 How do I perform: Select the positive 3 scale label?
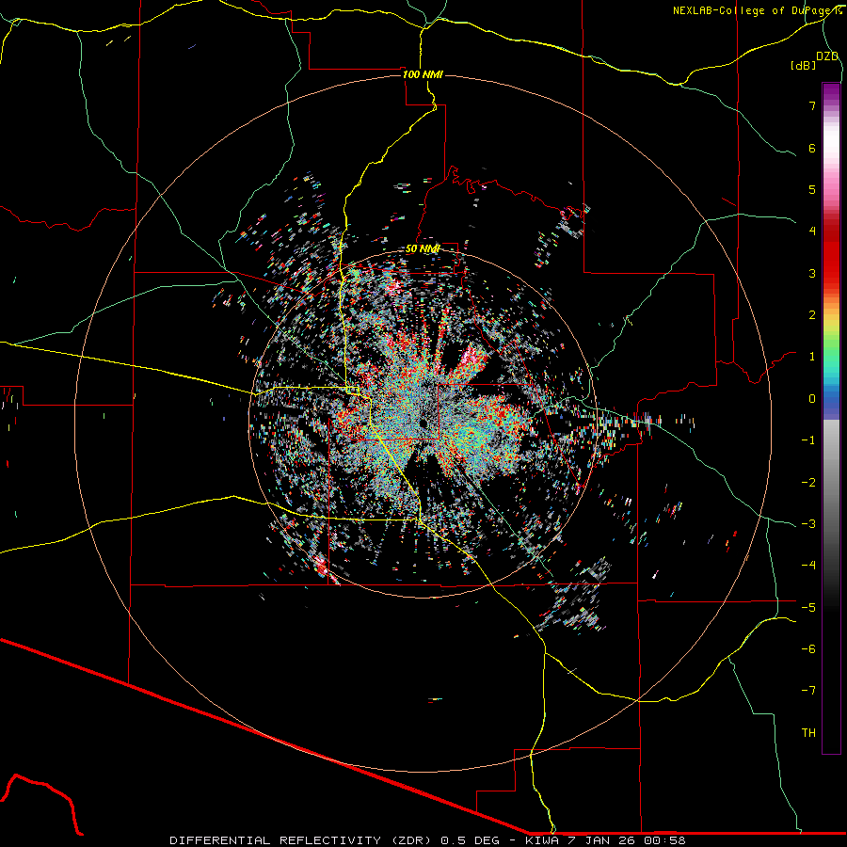click(812, 273)
